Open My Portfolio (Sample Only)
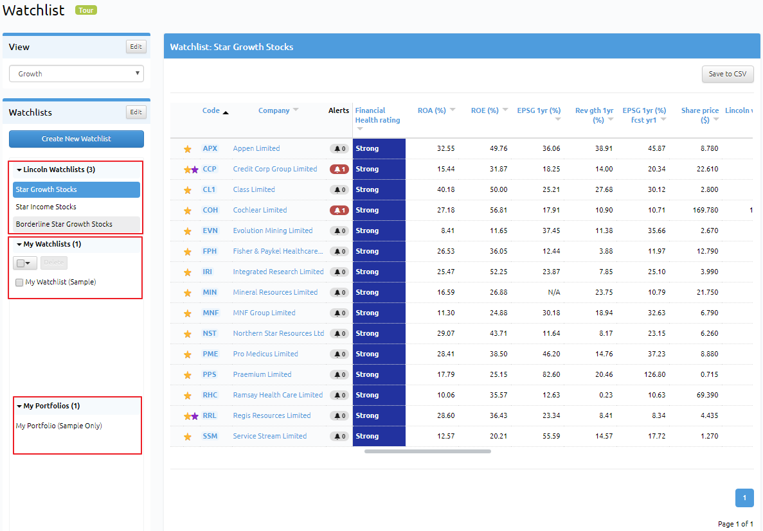This screenshot has width=763, height=531. pos(59,426)
